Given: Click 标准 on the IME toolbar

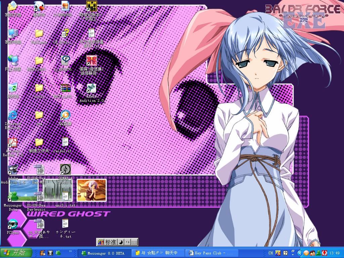Looking at the screenshot, I should tap(111, 242).
